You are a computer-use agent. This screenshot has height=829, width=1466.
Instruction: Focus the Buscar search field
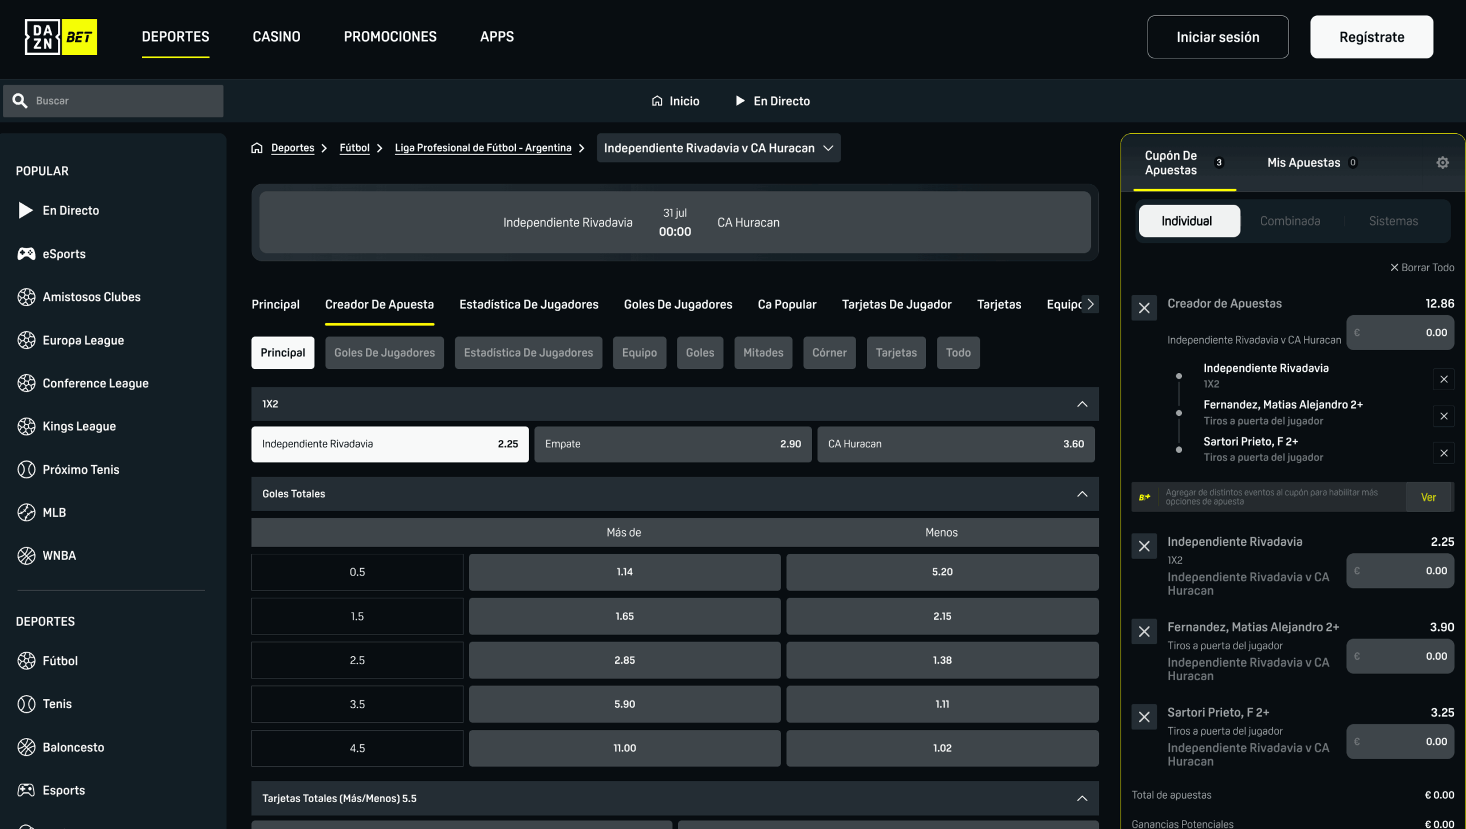point(113,101)
